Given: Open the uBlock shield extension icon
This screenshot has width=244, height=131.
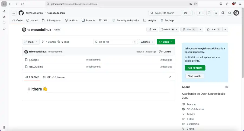Looking at the screenshot, I should click(234, 4).
